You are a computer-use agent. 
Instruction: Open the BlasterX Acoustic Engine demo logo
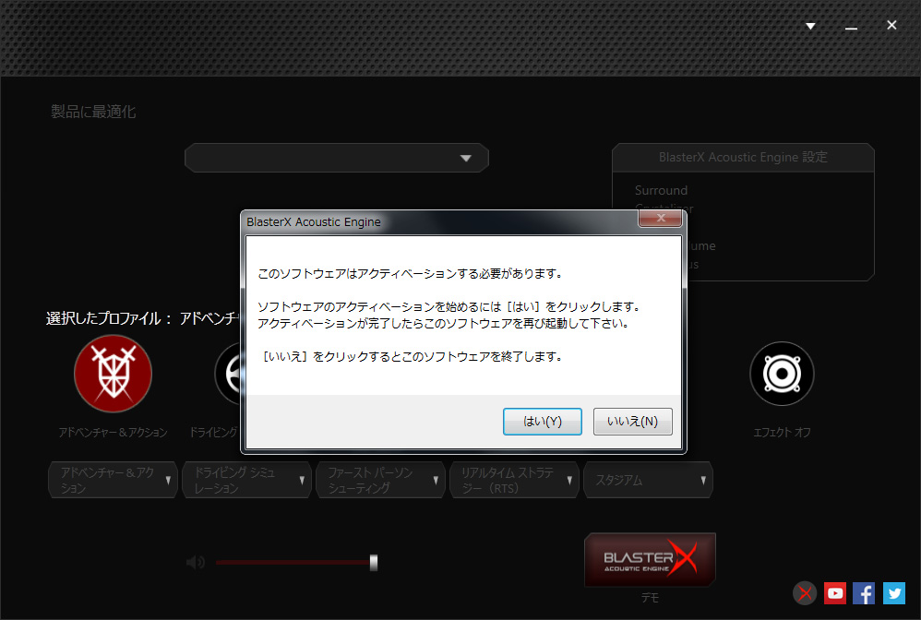tap(650, 559)
